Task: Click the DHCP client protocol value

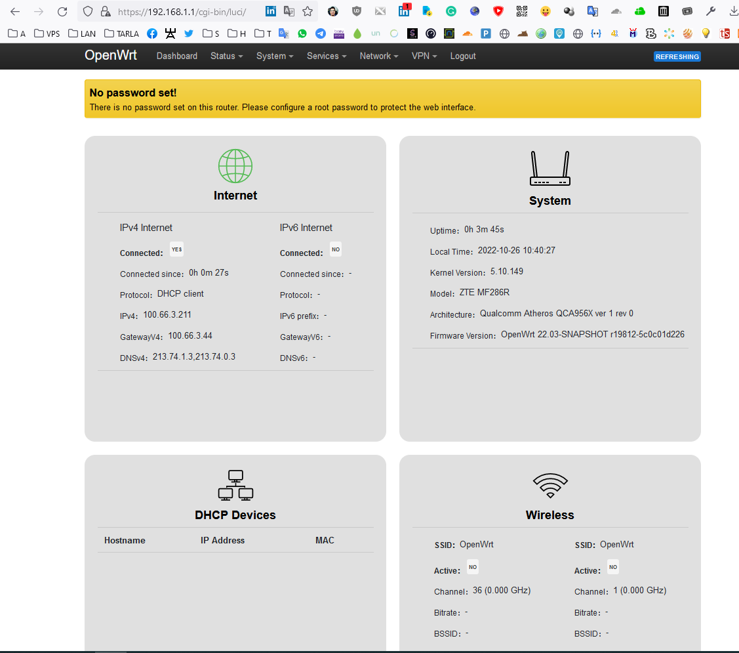Action: pyautogui.click(x=180, y=293)
